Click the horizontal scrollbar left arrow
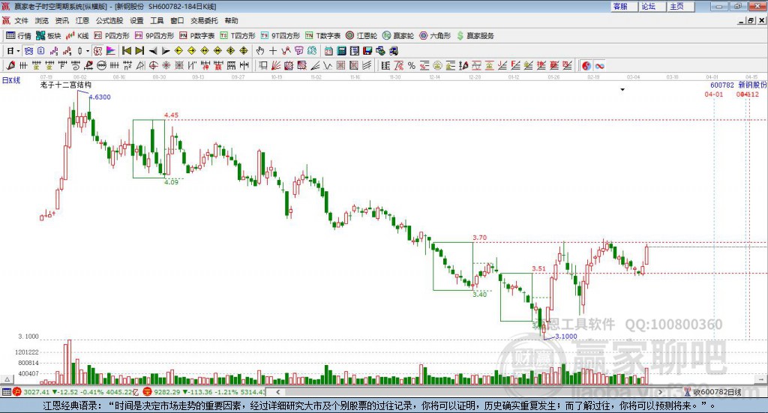The height and width of the screenshot is (413, 768). pyautogui.click(x=278, y=392)
